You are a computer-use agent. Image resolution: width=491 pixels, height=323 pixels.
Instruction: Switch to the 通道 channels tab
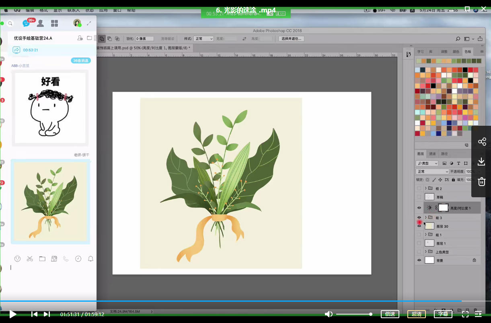[x=432, y=154]
